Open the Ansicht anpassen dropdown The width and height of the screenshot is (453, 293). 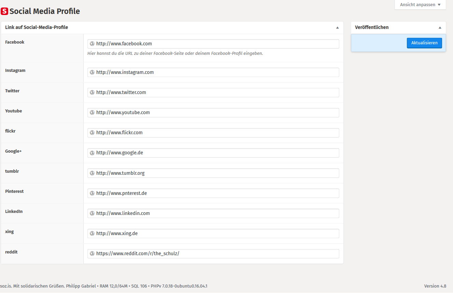(x=420, y=5)
